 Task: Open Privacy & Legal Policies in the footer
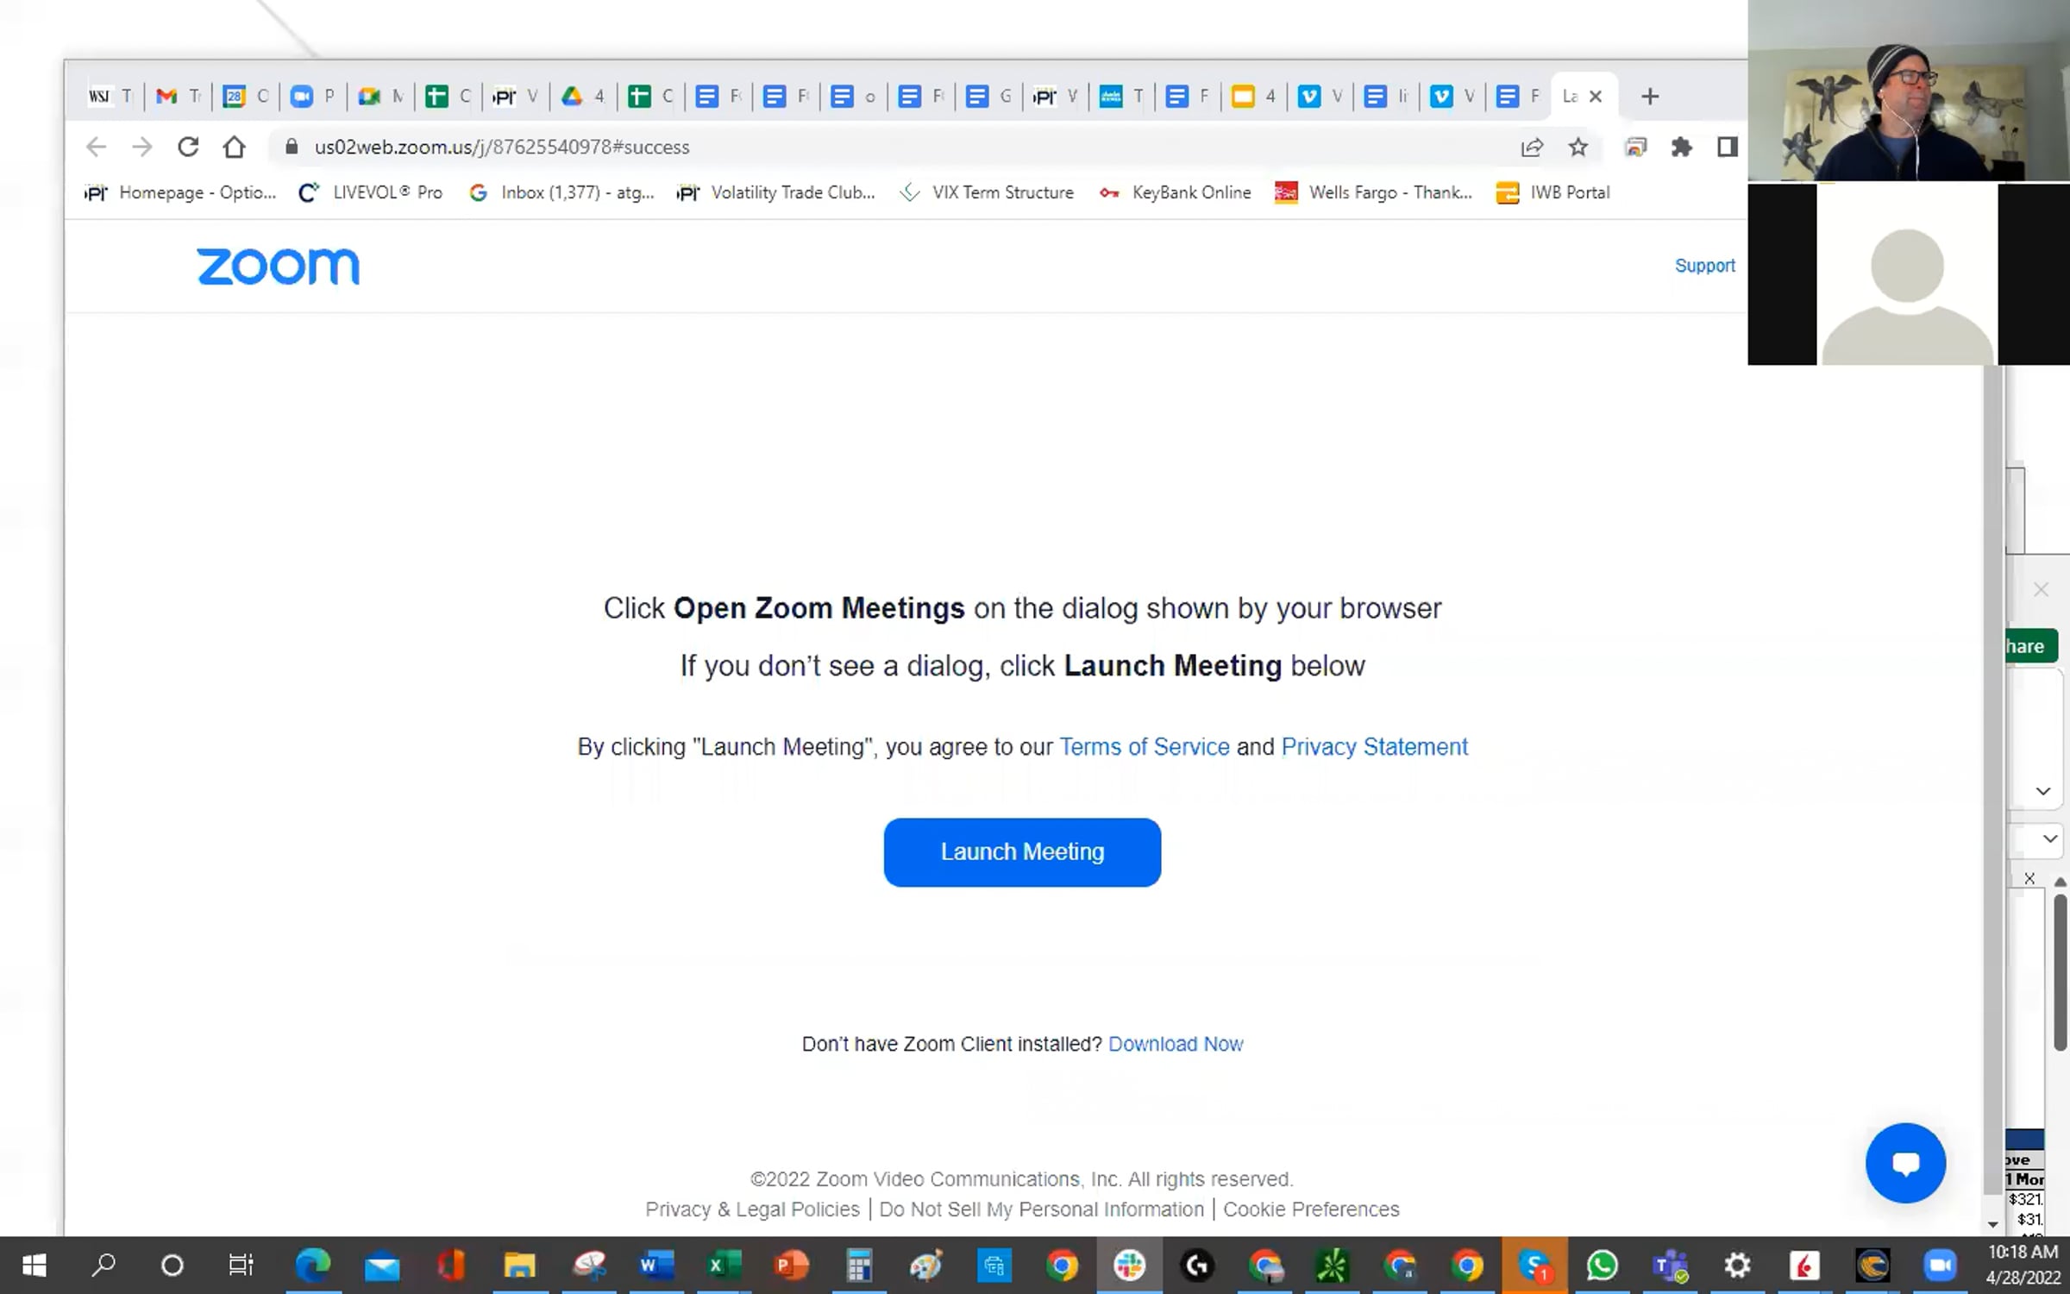click(x=752, y=1209)
